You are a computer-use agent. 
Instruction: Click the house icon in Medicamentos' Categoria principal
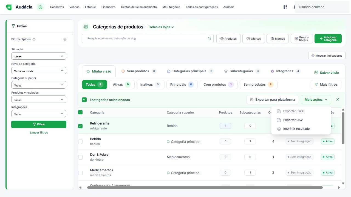168,173
